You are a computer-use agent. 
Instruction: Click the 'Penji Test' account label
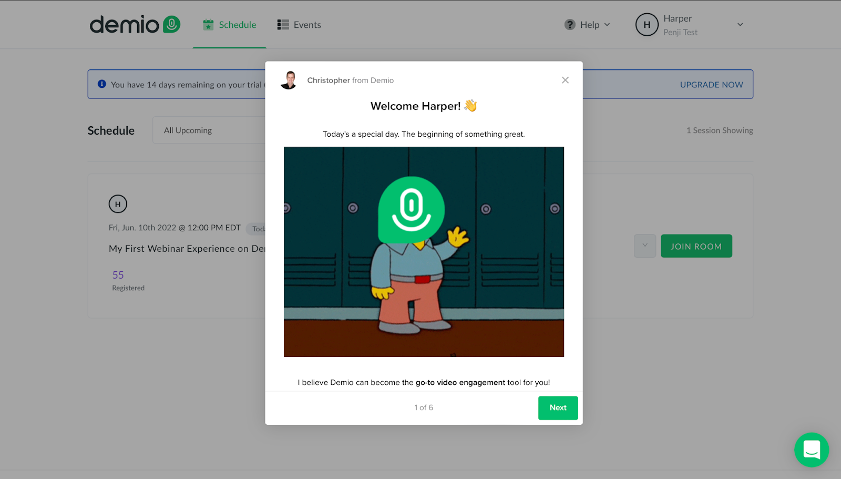click(680, 33)
